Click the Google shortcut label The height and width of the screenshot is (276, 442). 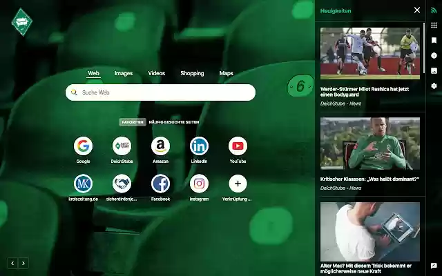coord(83,161)
